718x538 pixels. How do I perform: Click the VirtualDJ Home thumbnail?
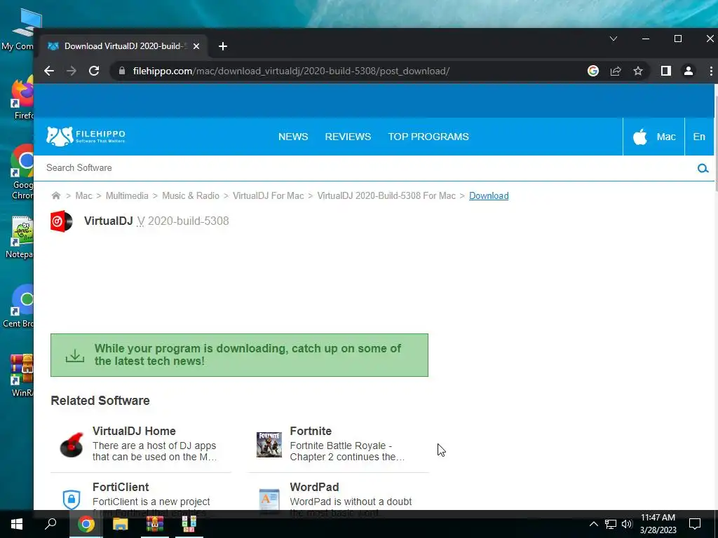(72, 445)
